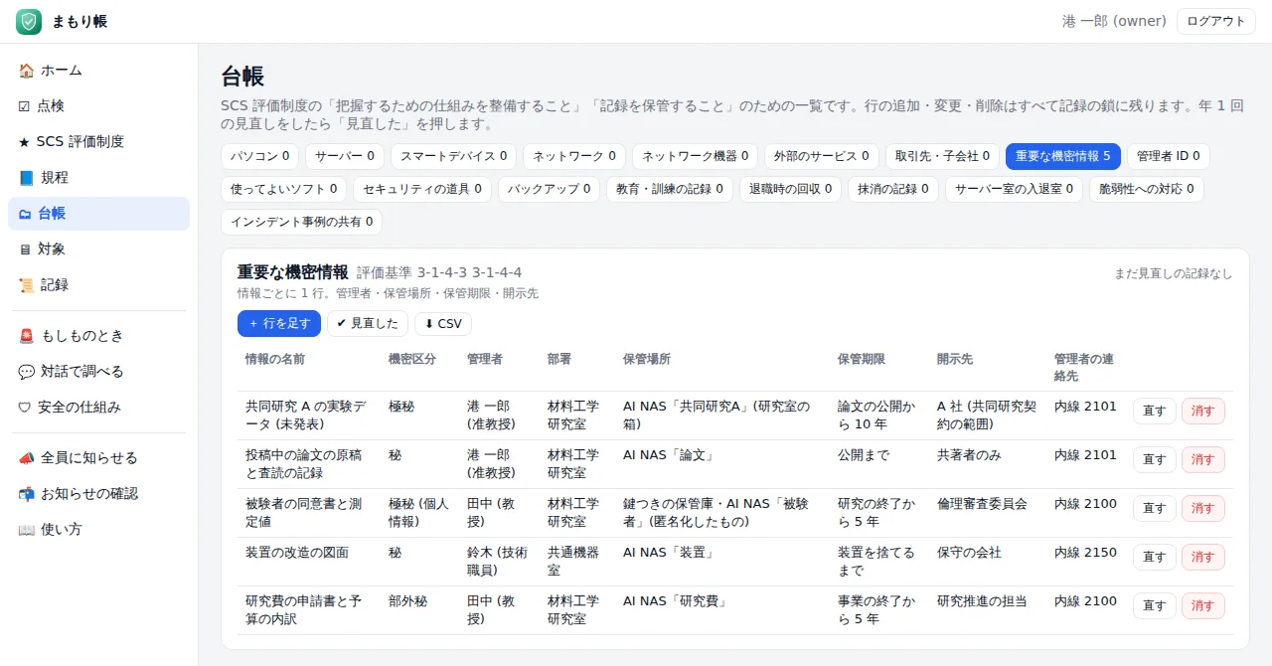This screenshot has height=666, width=1272.
Task: Open 記録 in the sidebar
Action: pos(98,285)
